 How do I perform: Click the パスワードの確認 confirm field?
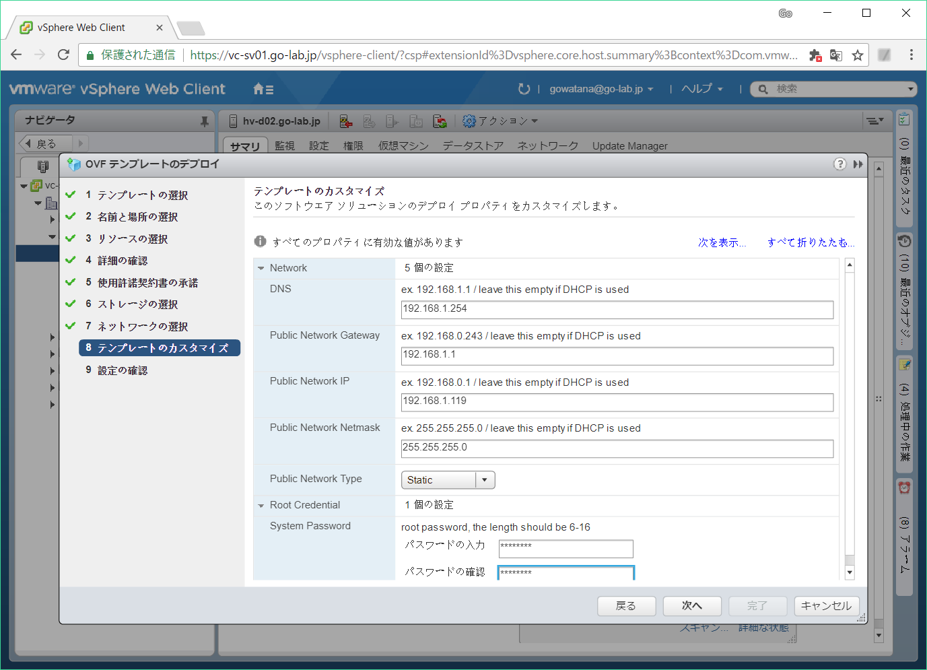pos(566,573)
